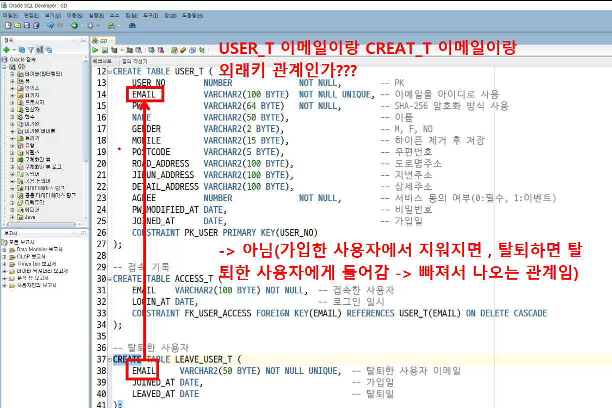Close the GD worksheet tab

pyautogui.click(x=111, y=41)
